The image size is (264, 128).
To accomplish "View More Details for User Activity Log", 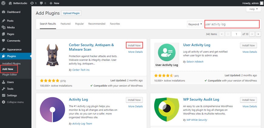I will click(250, 52).
